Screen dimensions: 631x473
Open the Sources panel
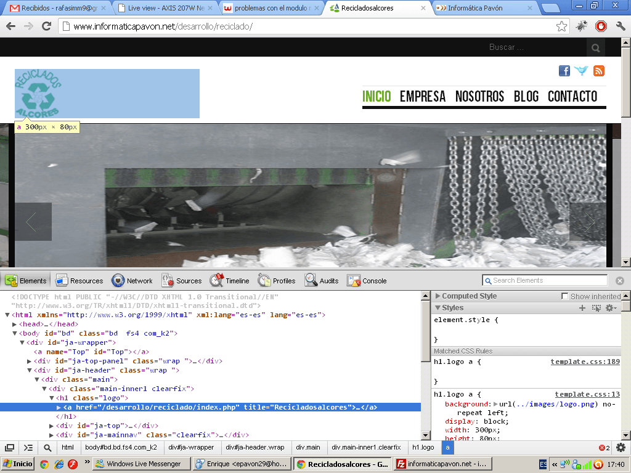[182, 281]
